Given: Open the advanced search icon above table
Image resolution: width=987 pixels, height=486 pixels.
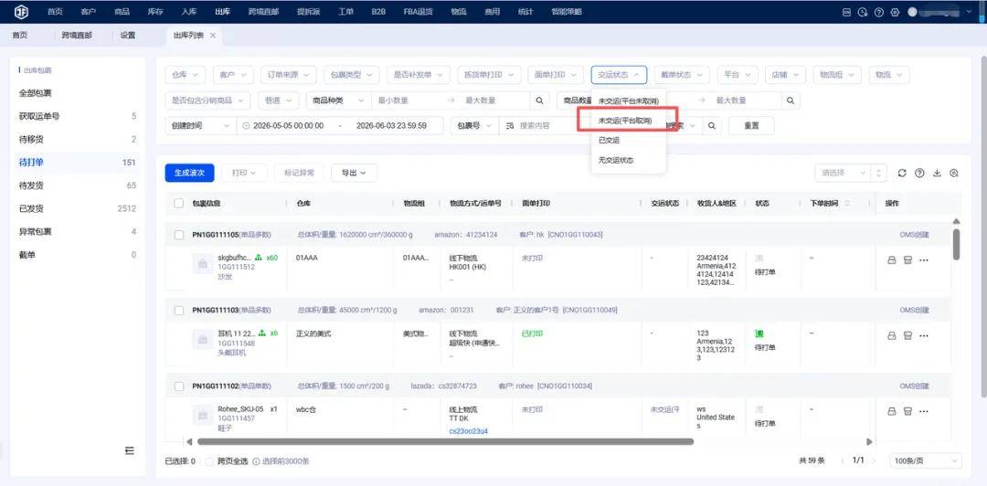Looking at the screenshot, I should [x=953, y=174].
